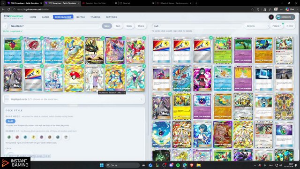
Task: Select the Grass energy type icon
Action: pos(9,137)
